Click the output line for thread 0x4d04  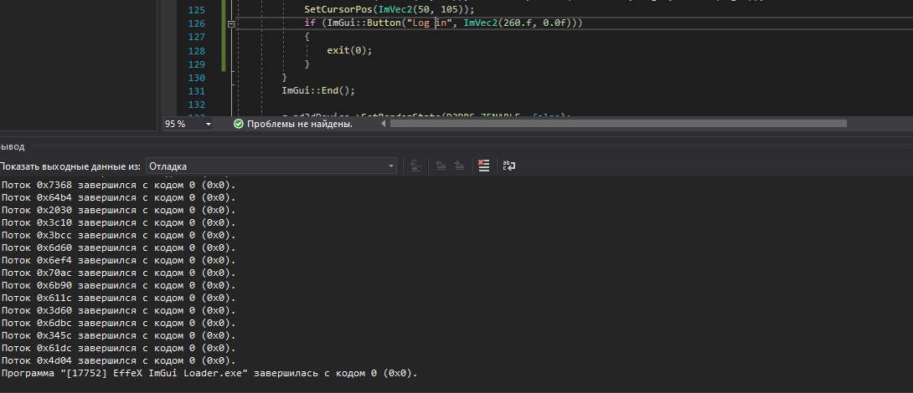click(x=118, y=360)
